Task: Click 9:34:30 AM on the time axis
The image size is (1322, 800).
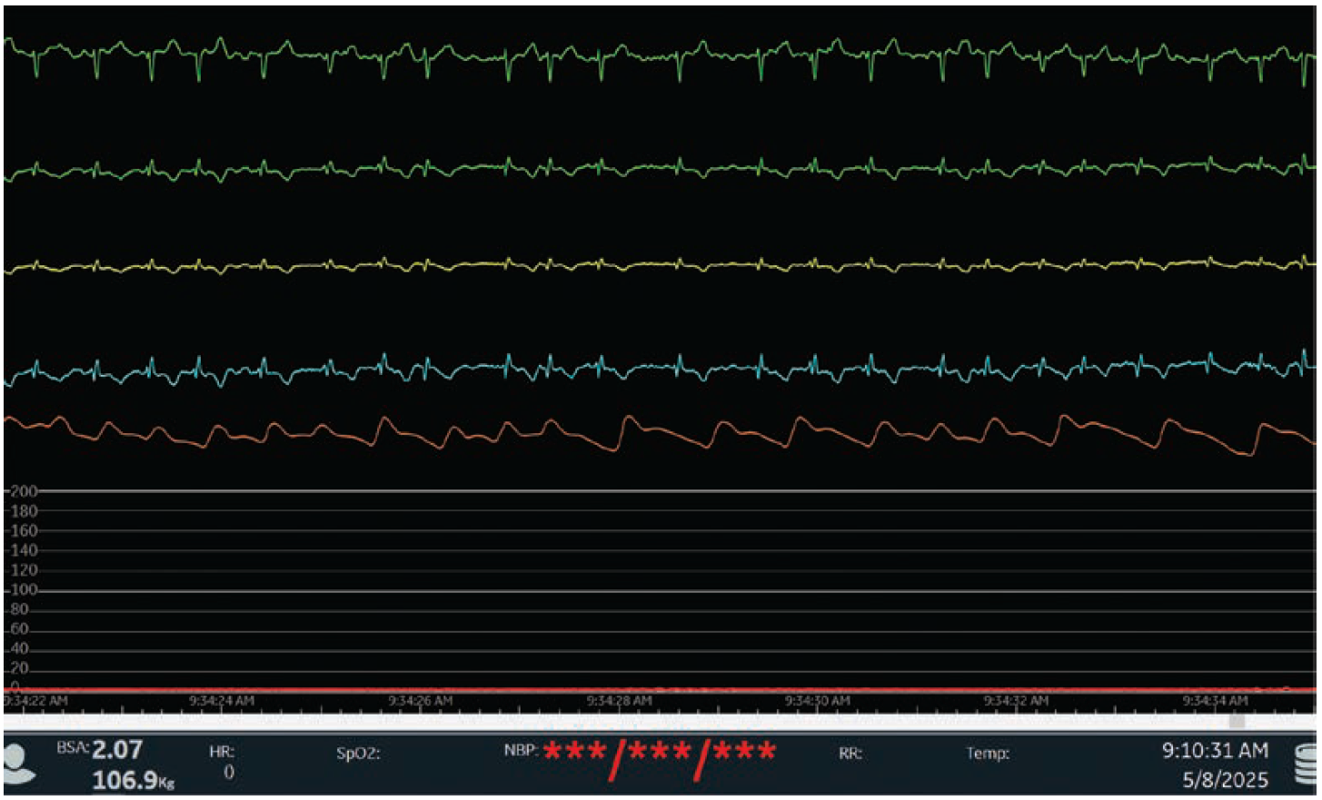Action: (x=817, y=701)
